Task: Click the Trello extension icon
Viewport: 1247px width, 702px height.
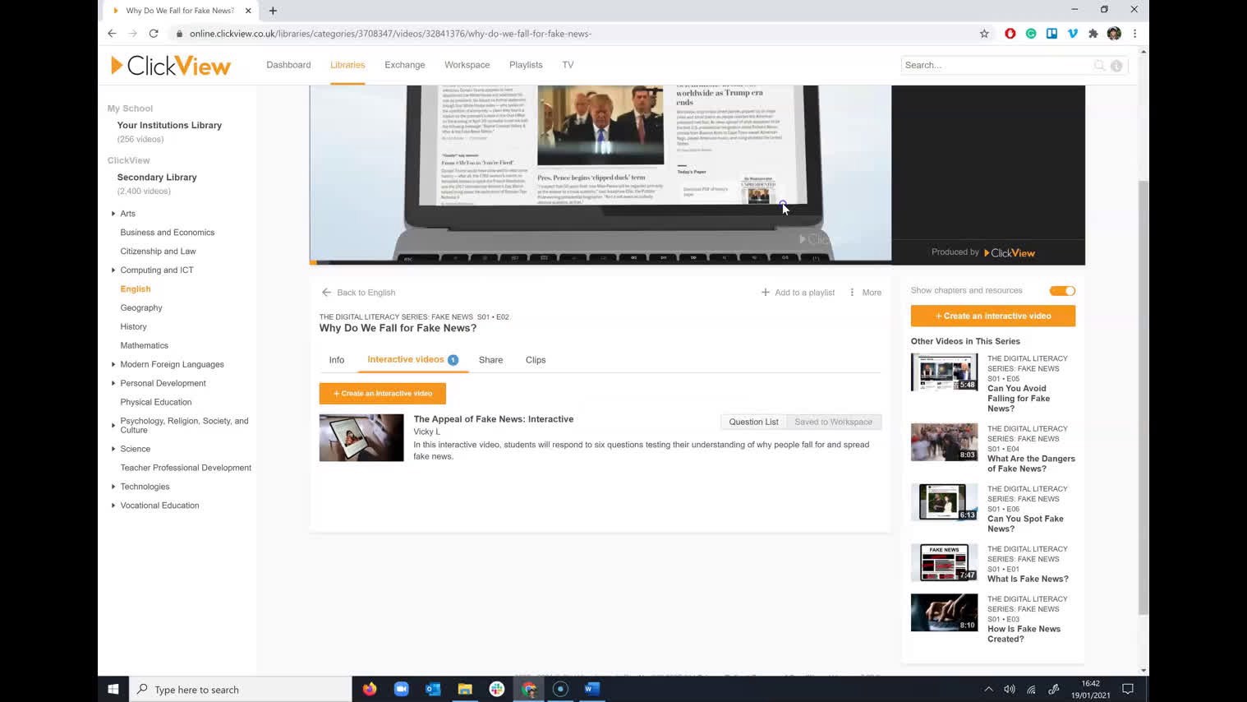Action: click(1051, 34)
